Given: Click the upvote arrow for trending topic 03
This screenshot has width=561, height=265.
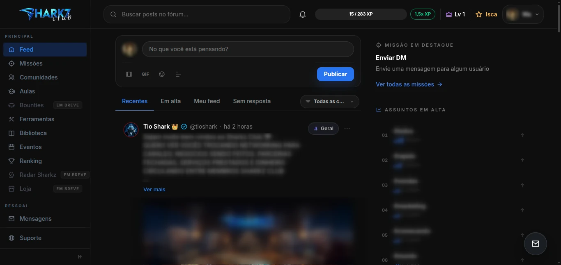Looking at the screenshot, I should (522, 185).
